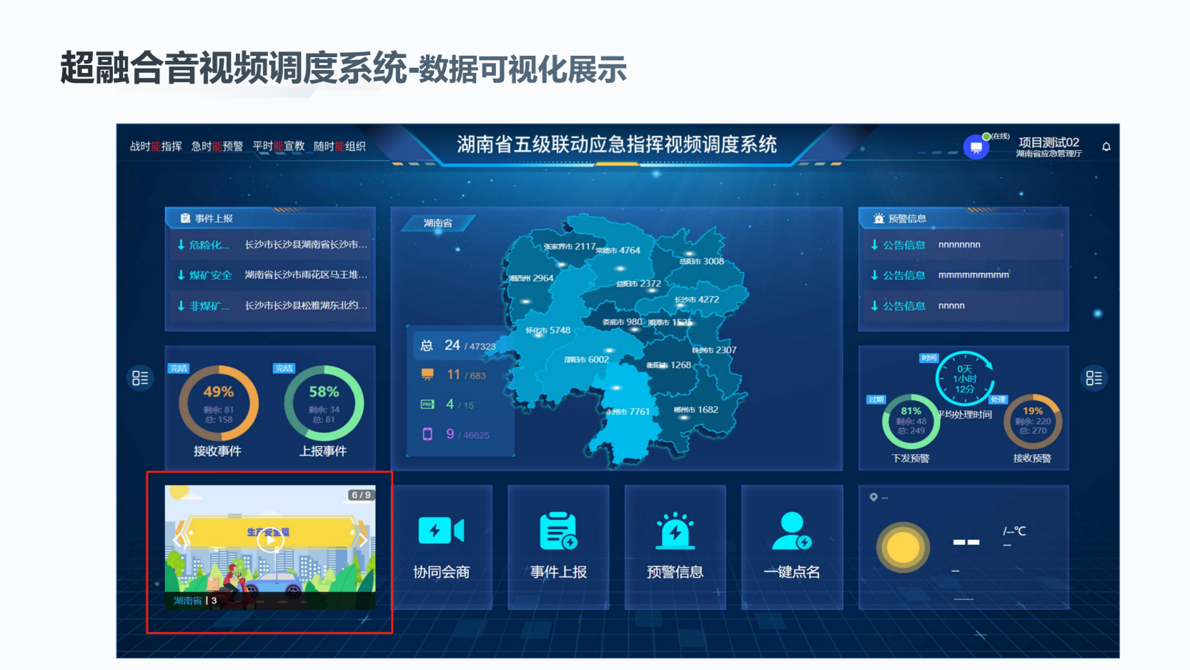Select 怀化市 5748 on the map
1190x670 pixels.
tap(548, 330)
